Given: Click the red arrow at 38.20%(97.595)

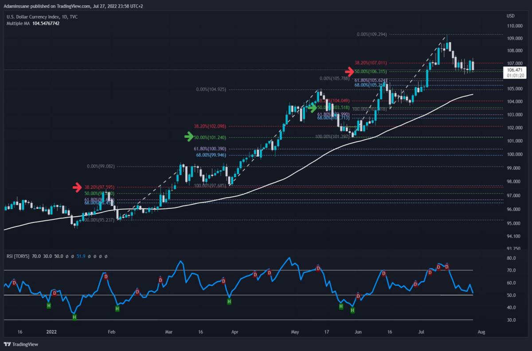Looking at the screenshot, I should tap(78, 187).
